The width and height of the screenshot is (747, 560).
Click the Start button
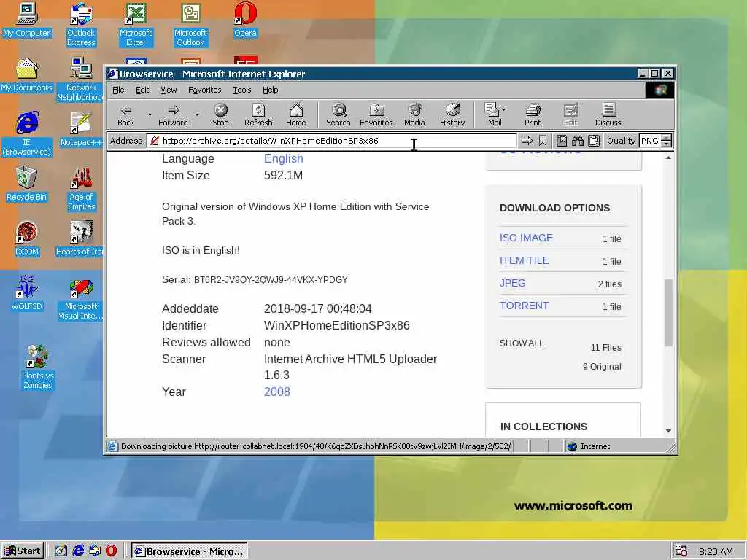(x=23, y=551)
